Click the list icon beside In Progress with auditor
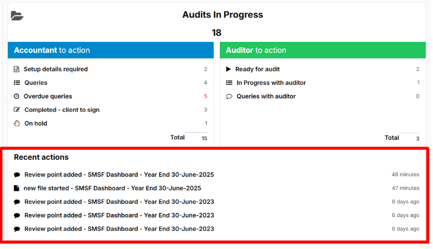 point(229,83)
